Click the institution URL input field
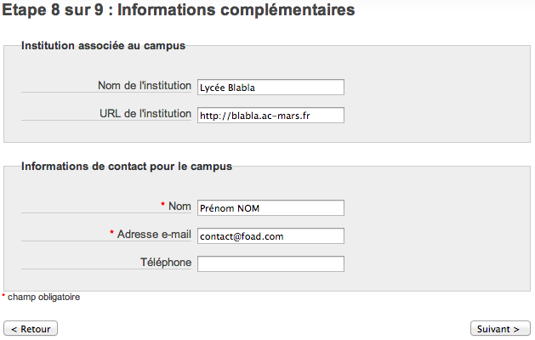The image size is (535, 340). (x=270, y=115)
